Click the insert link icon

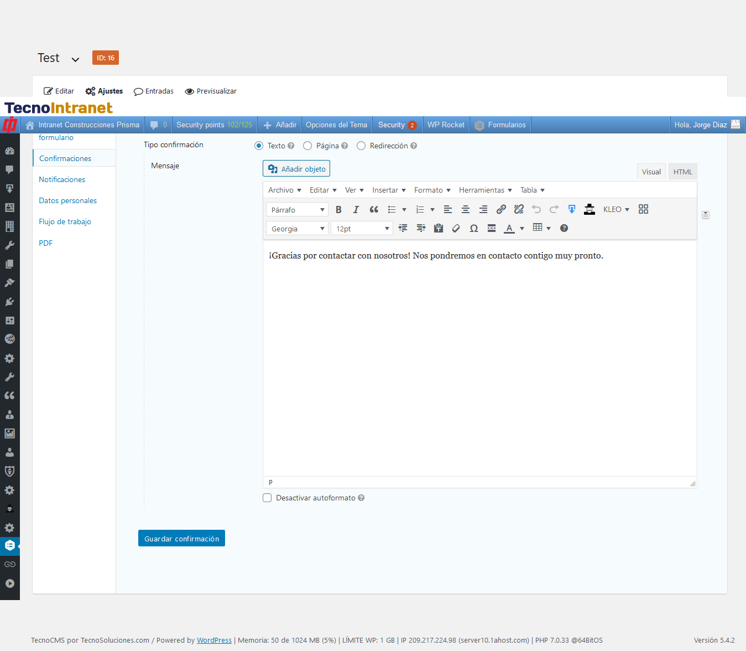501,209
